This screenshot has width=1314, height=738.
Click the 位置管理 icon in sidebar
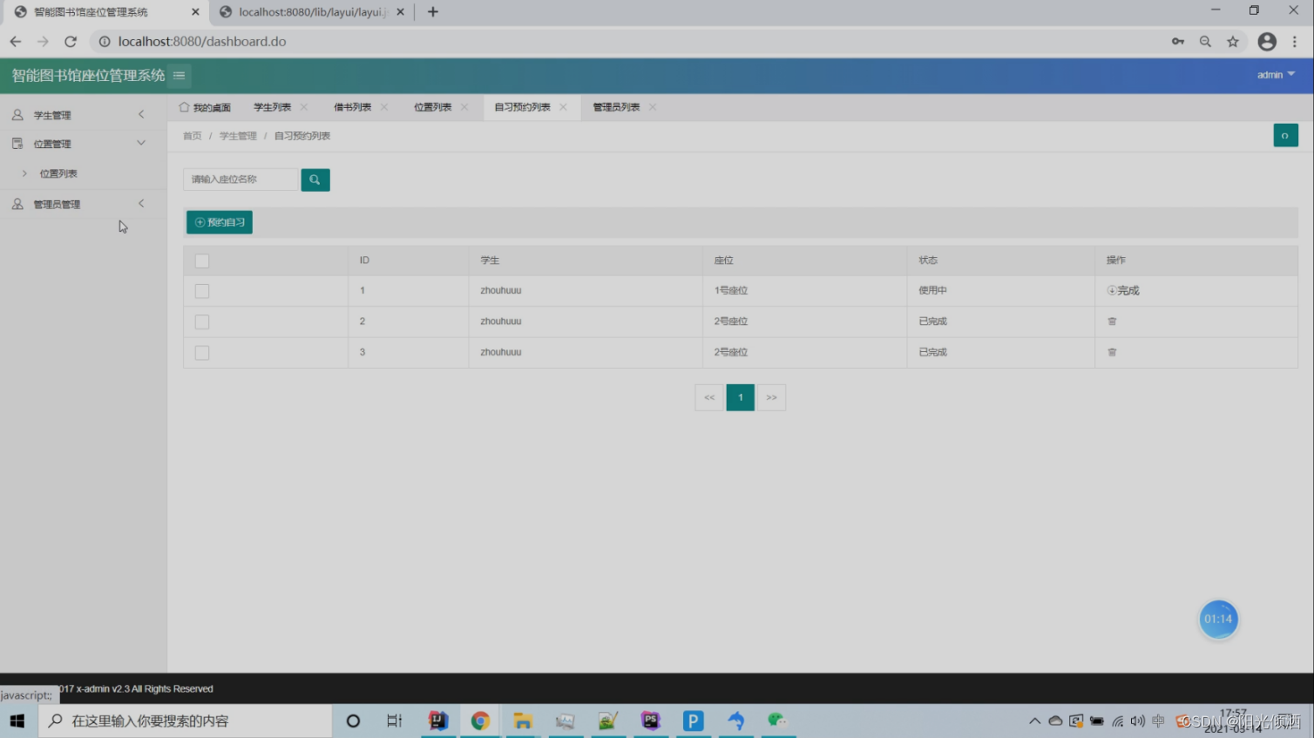pos(17,144)
